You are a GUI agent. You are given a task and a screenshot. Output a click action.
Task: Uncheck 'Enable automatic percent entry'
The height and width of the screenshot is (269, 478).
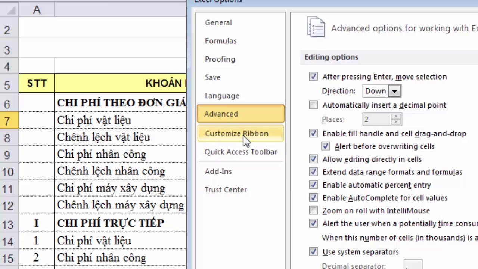(x=313, y=185)
